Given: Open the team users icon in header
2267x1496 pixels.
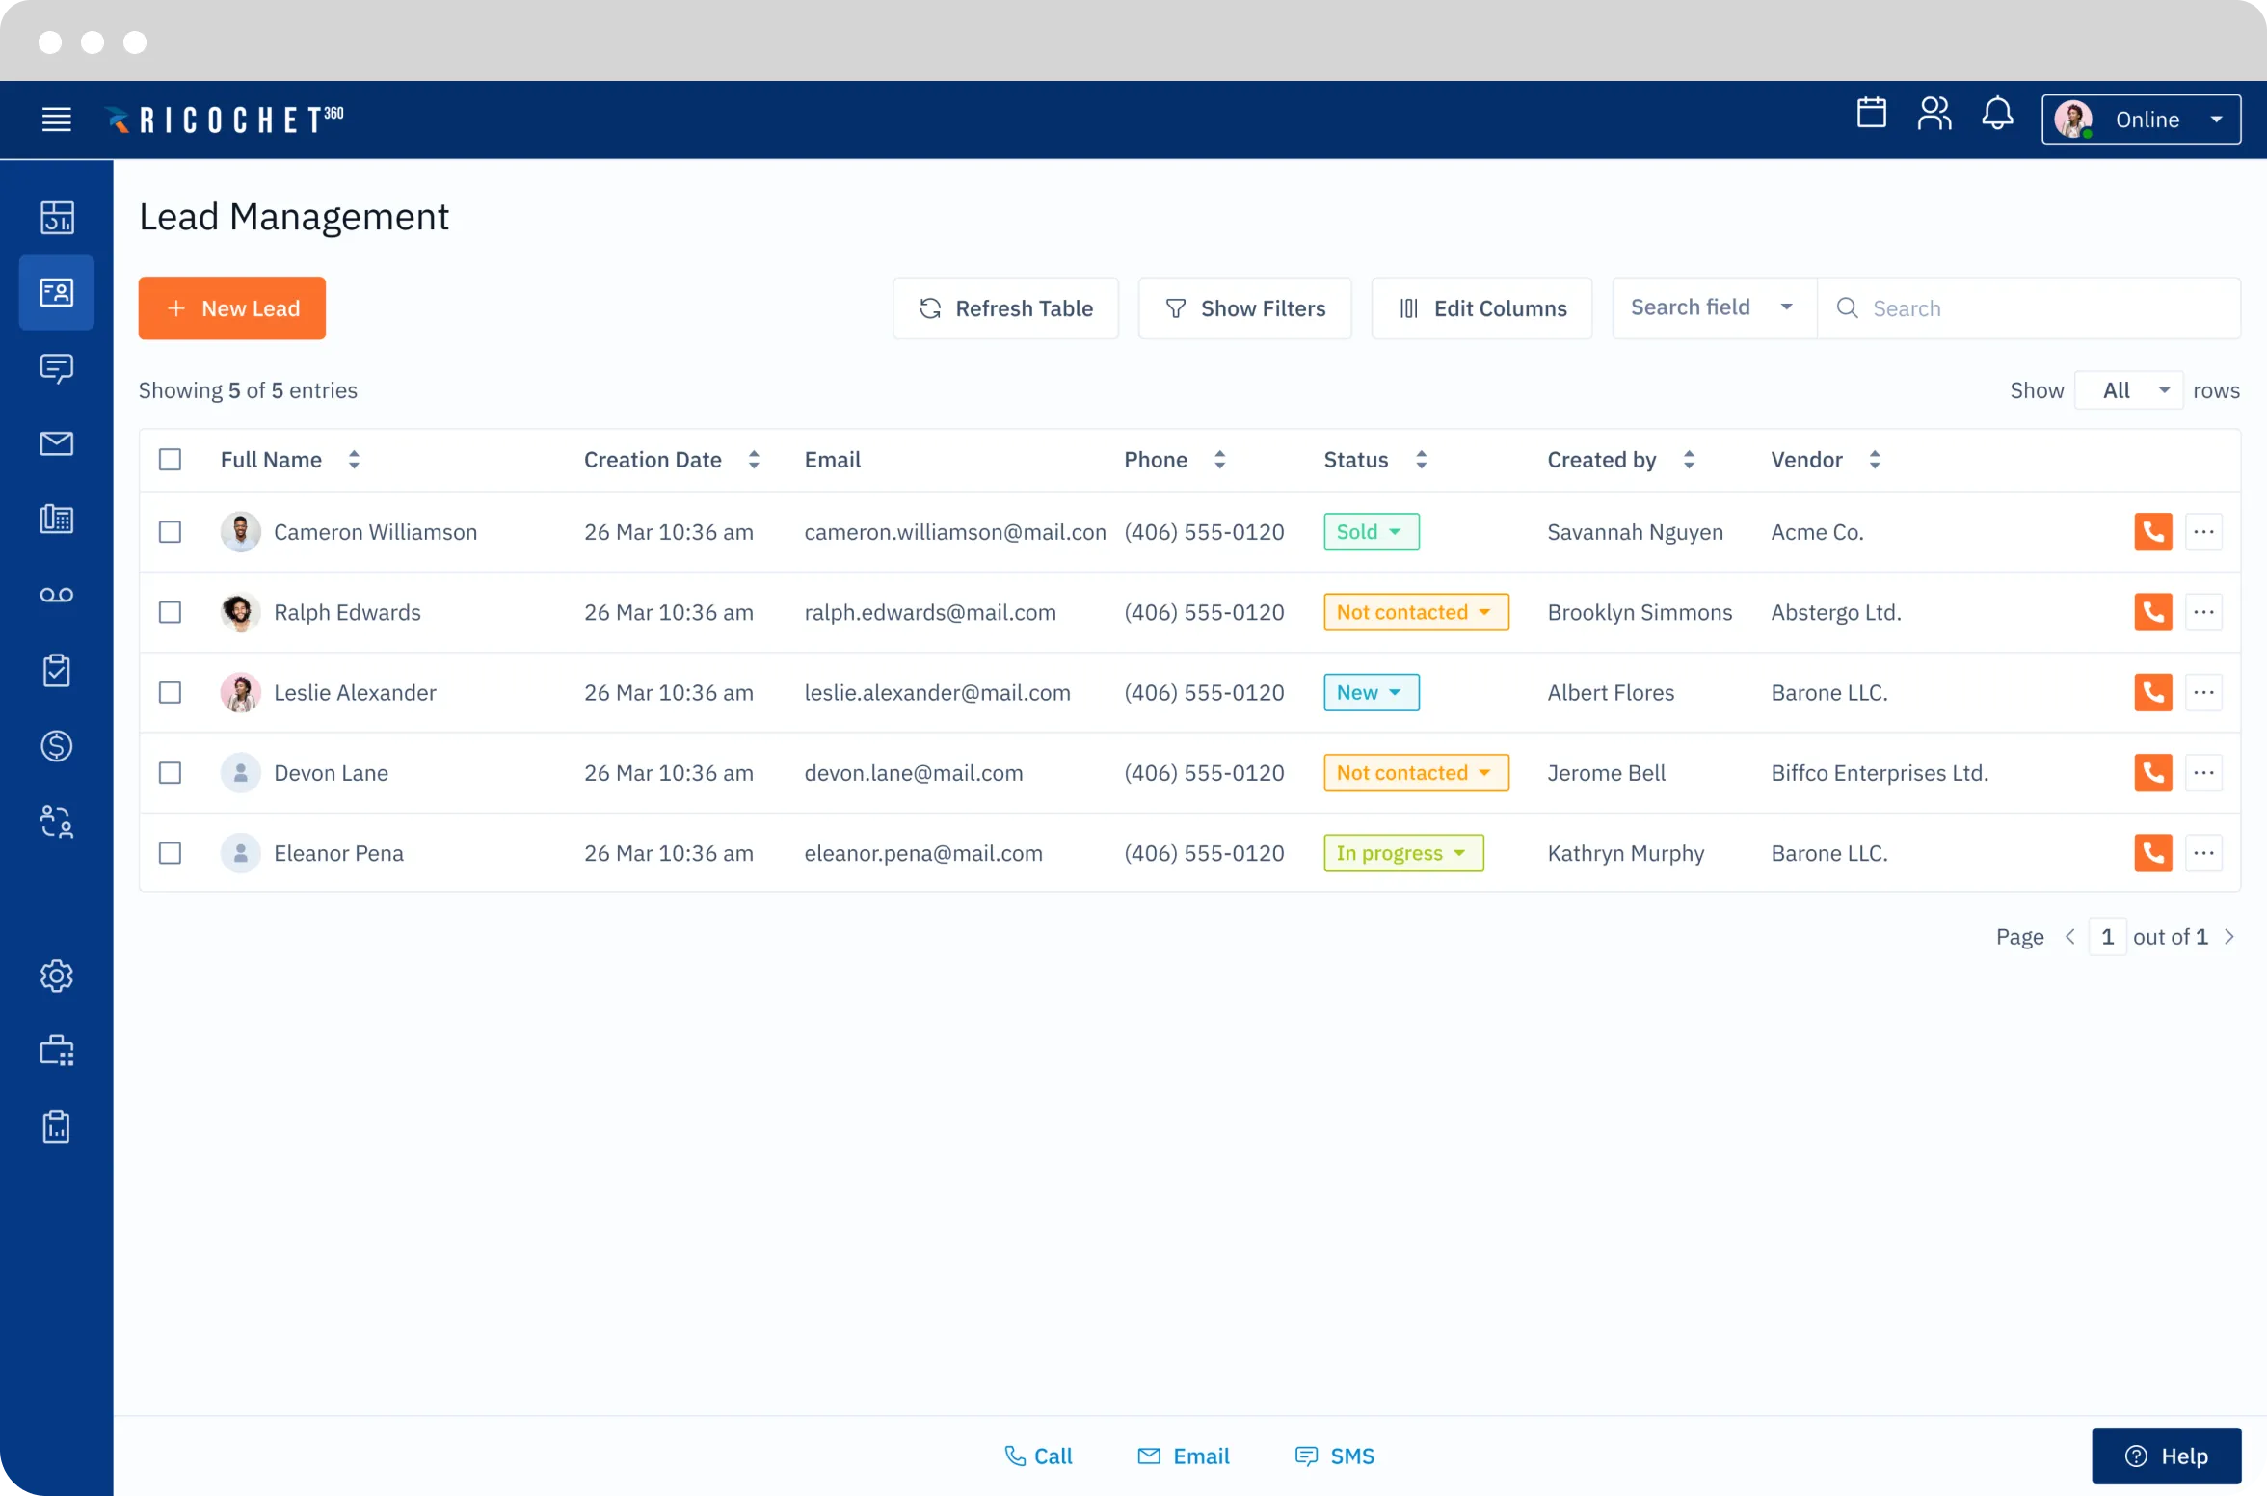Looking at the screenshot, I should (x=1934, y=114).
